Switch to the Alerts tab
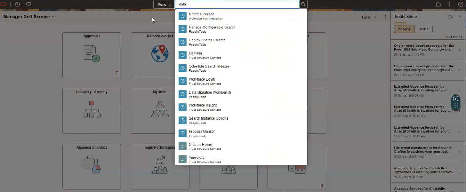 coord(424,29)
